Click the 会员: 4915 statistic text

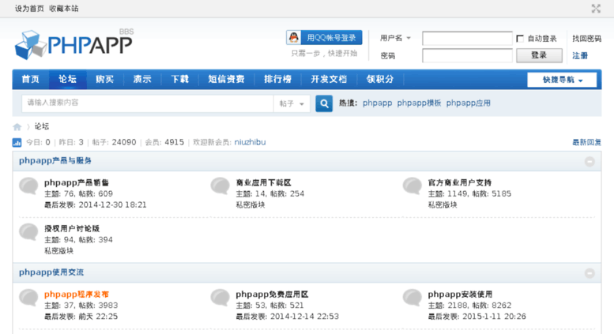164,142
